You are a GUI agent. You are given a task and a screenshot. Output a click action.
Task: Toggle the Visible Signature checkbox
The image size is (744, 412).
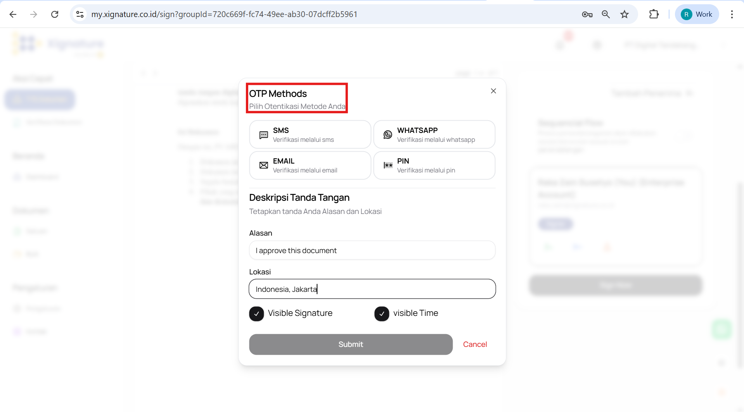tap(256, 314)
